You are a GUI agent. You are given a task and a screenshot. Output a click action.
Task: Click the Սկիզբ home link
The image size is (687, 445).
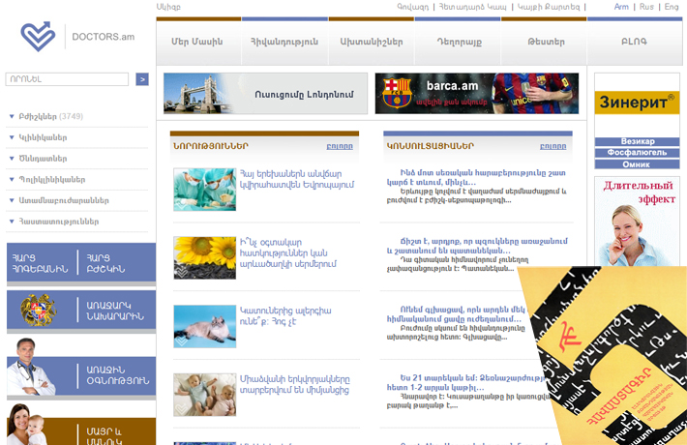168,7
